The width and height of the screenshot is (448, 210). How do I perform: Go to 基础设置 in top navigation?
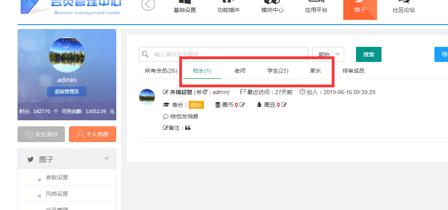point(185,10)
